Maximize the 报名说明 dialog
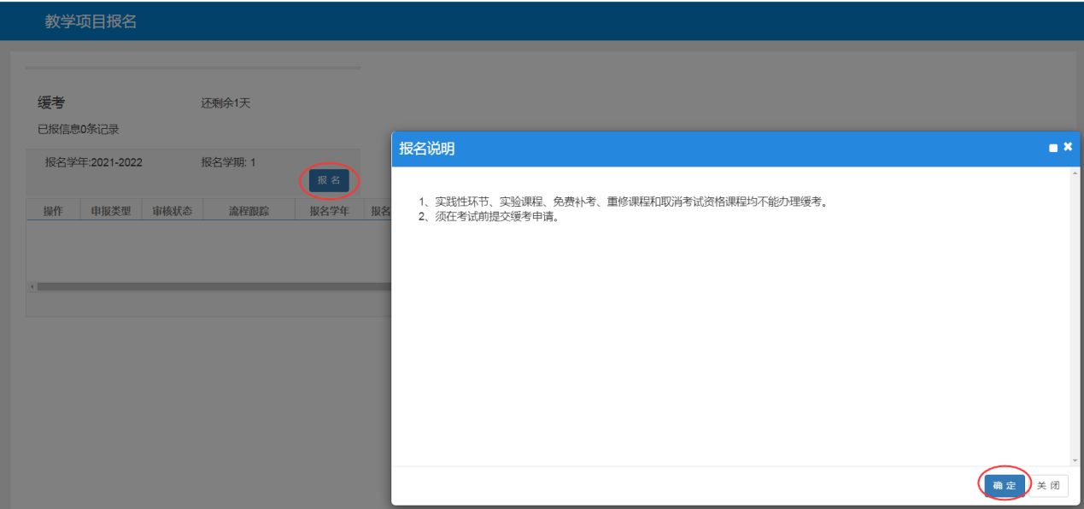The image size is (1084, 509). pyautogui.click(x=1053, y=149)
